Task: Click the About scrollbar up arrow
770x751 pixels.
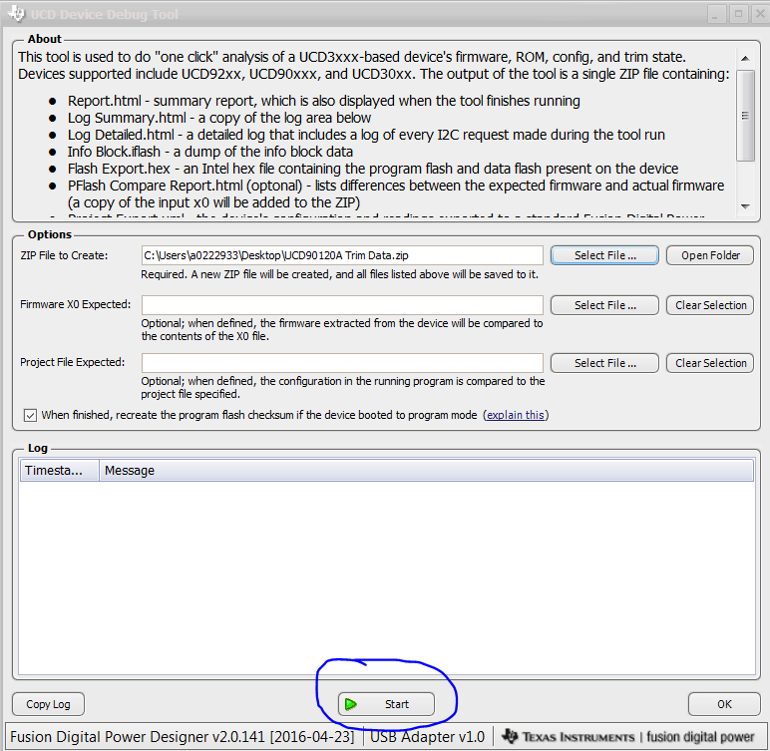Action: pos(745,59)
